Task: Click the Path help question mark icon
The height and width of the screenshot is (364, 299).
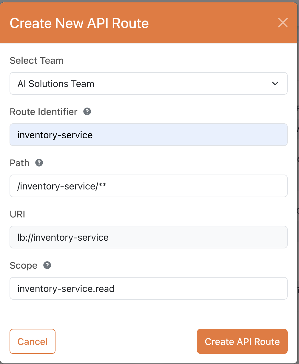Action: pos(39,163)
